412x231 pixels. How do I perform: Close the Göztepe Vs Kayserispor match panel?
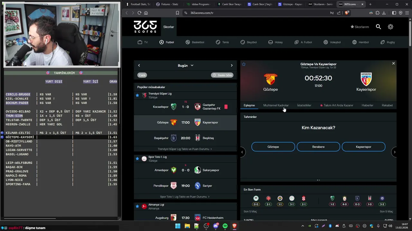(x=393, y=64)
